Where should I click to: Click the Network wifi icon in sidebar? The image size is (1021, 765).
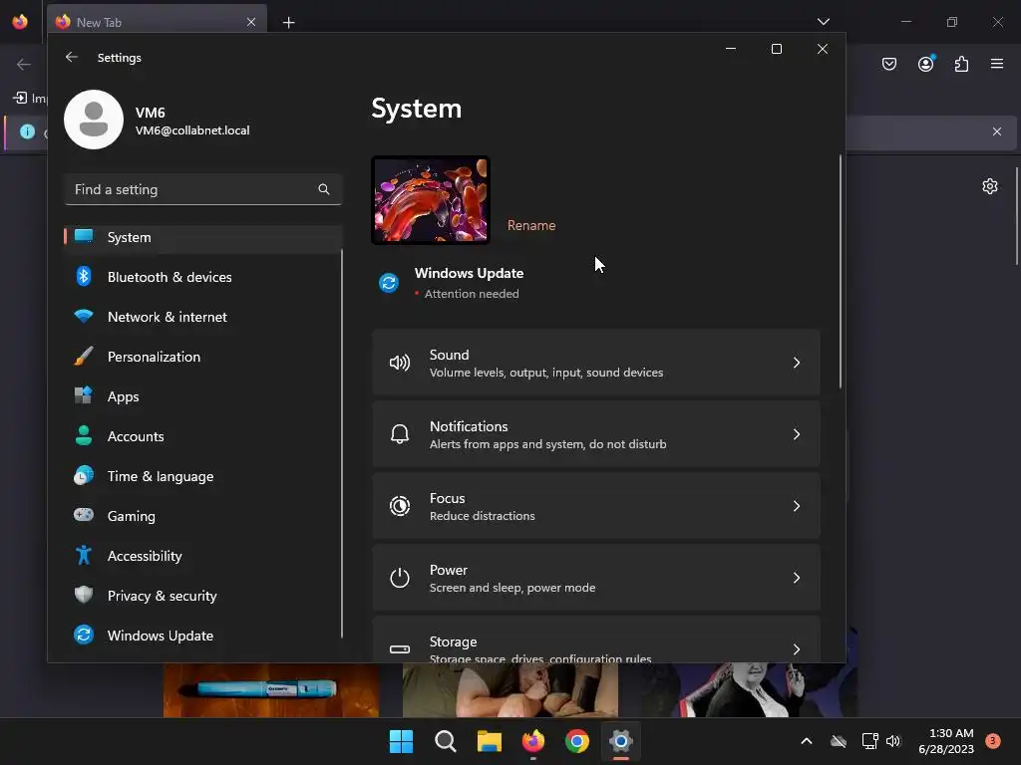click(84, 316)
